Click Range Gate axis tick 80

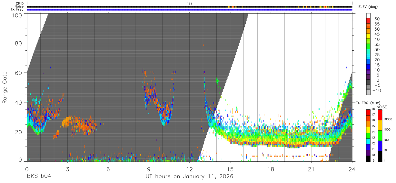click(18, 43)
